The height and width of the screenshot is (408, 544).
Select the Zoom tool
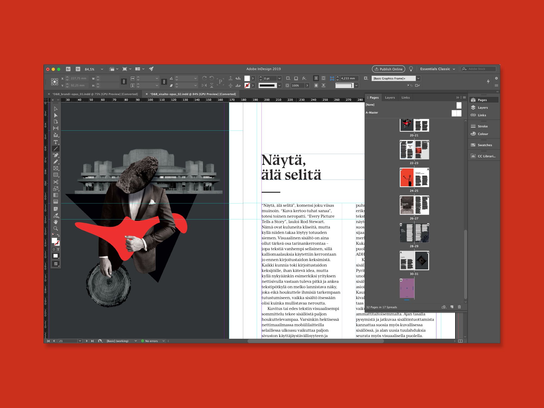[x=56, y=229]
